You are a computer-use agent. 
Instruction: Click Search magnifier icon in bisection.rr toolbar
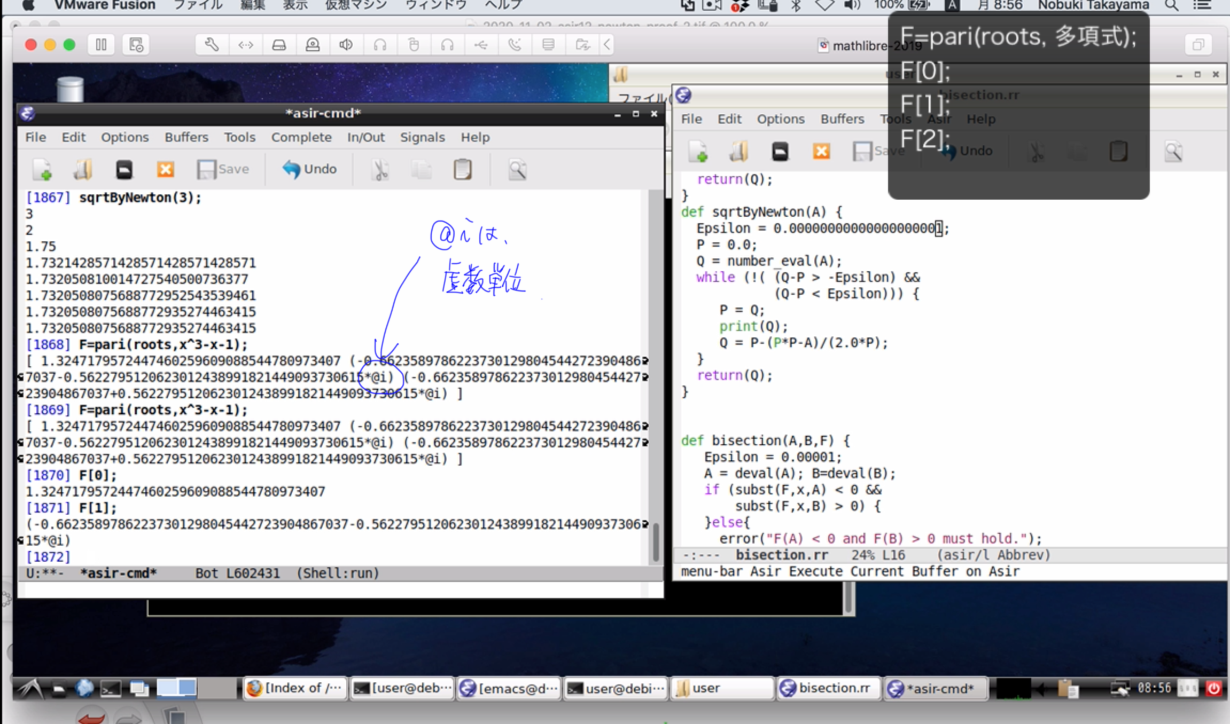click(x=1173, y=152)
